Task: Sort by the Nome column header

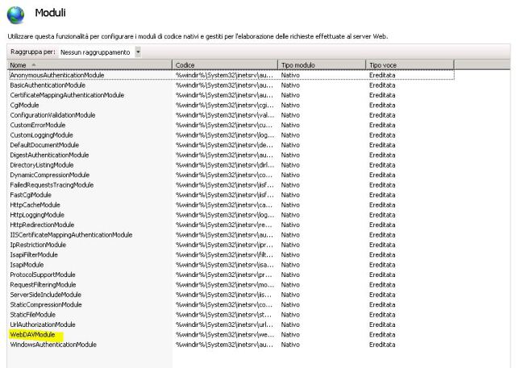Action: click(x=89, y=65)
